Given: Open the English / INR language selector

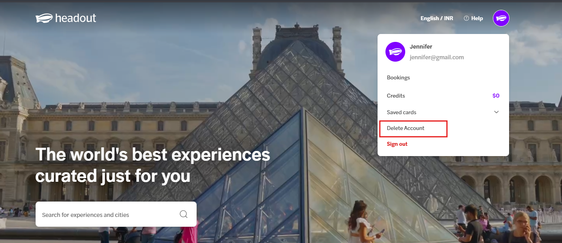Looking at the screenshot, I should 437,18.
